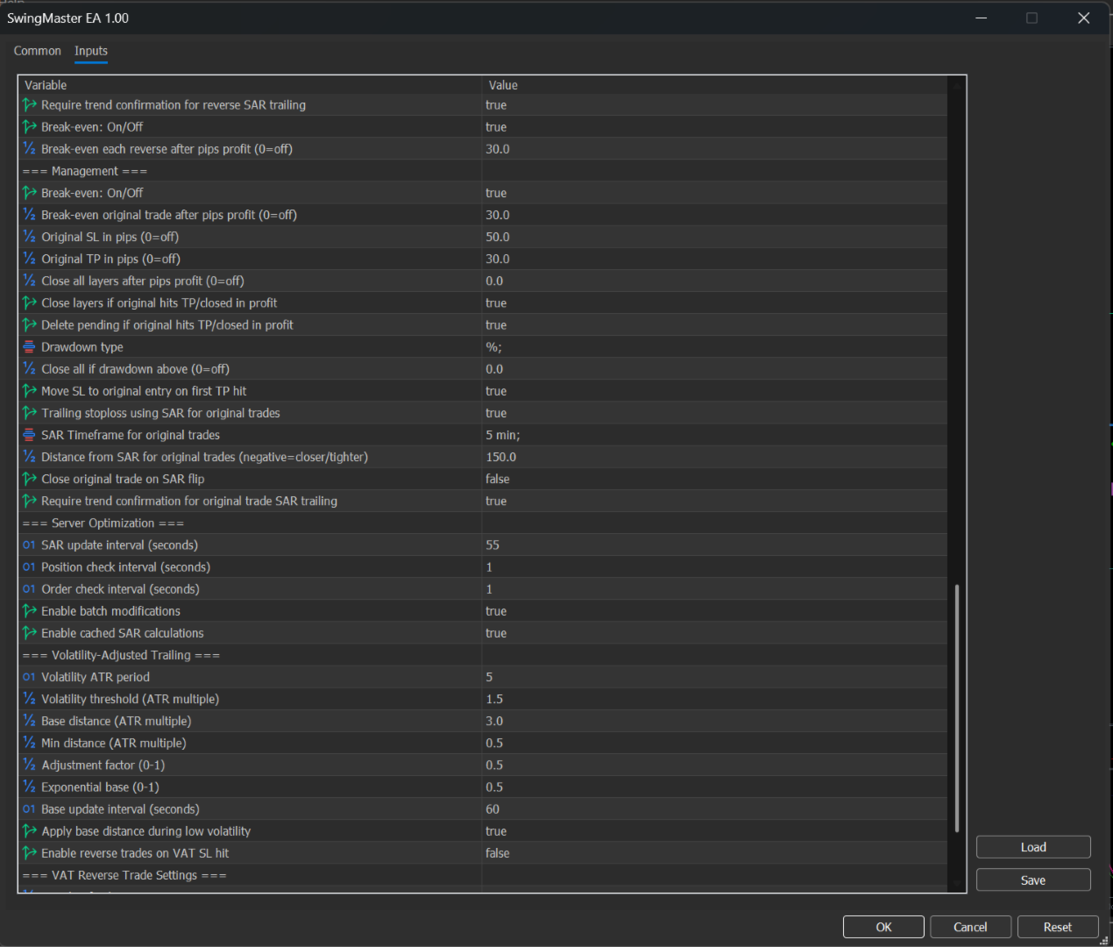This screenshot has height=947, width=1113.
Task: Click the integer icon beside 'Order check interval (seconds)'
Action: click(x=29, y=589)
